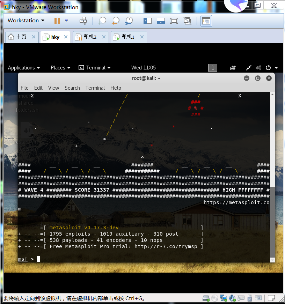Restore the VMware Workstation window size
The image size is (285, 304).
[x=258, y=5]
